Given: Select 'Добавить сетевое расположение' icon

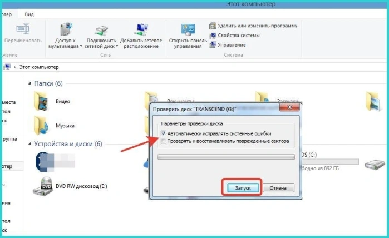Looking at the screenshot, I should click(141, 29).
